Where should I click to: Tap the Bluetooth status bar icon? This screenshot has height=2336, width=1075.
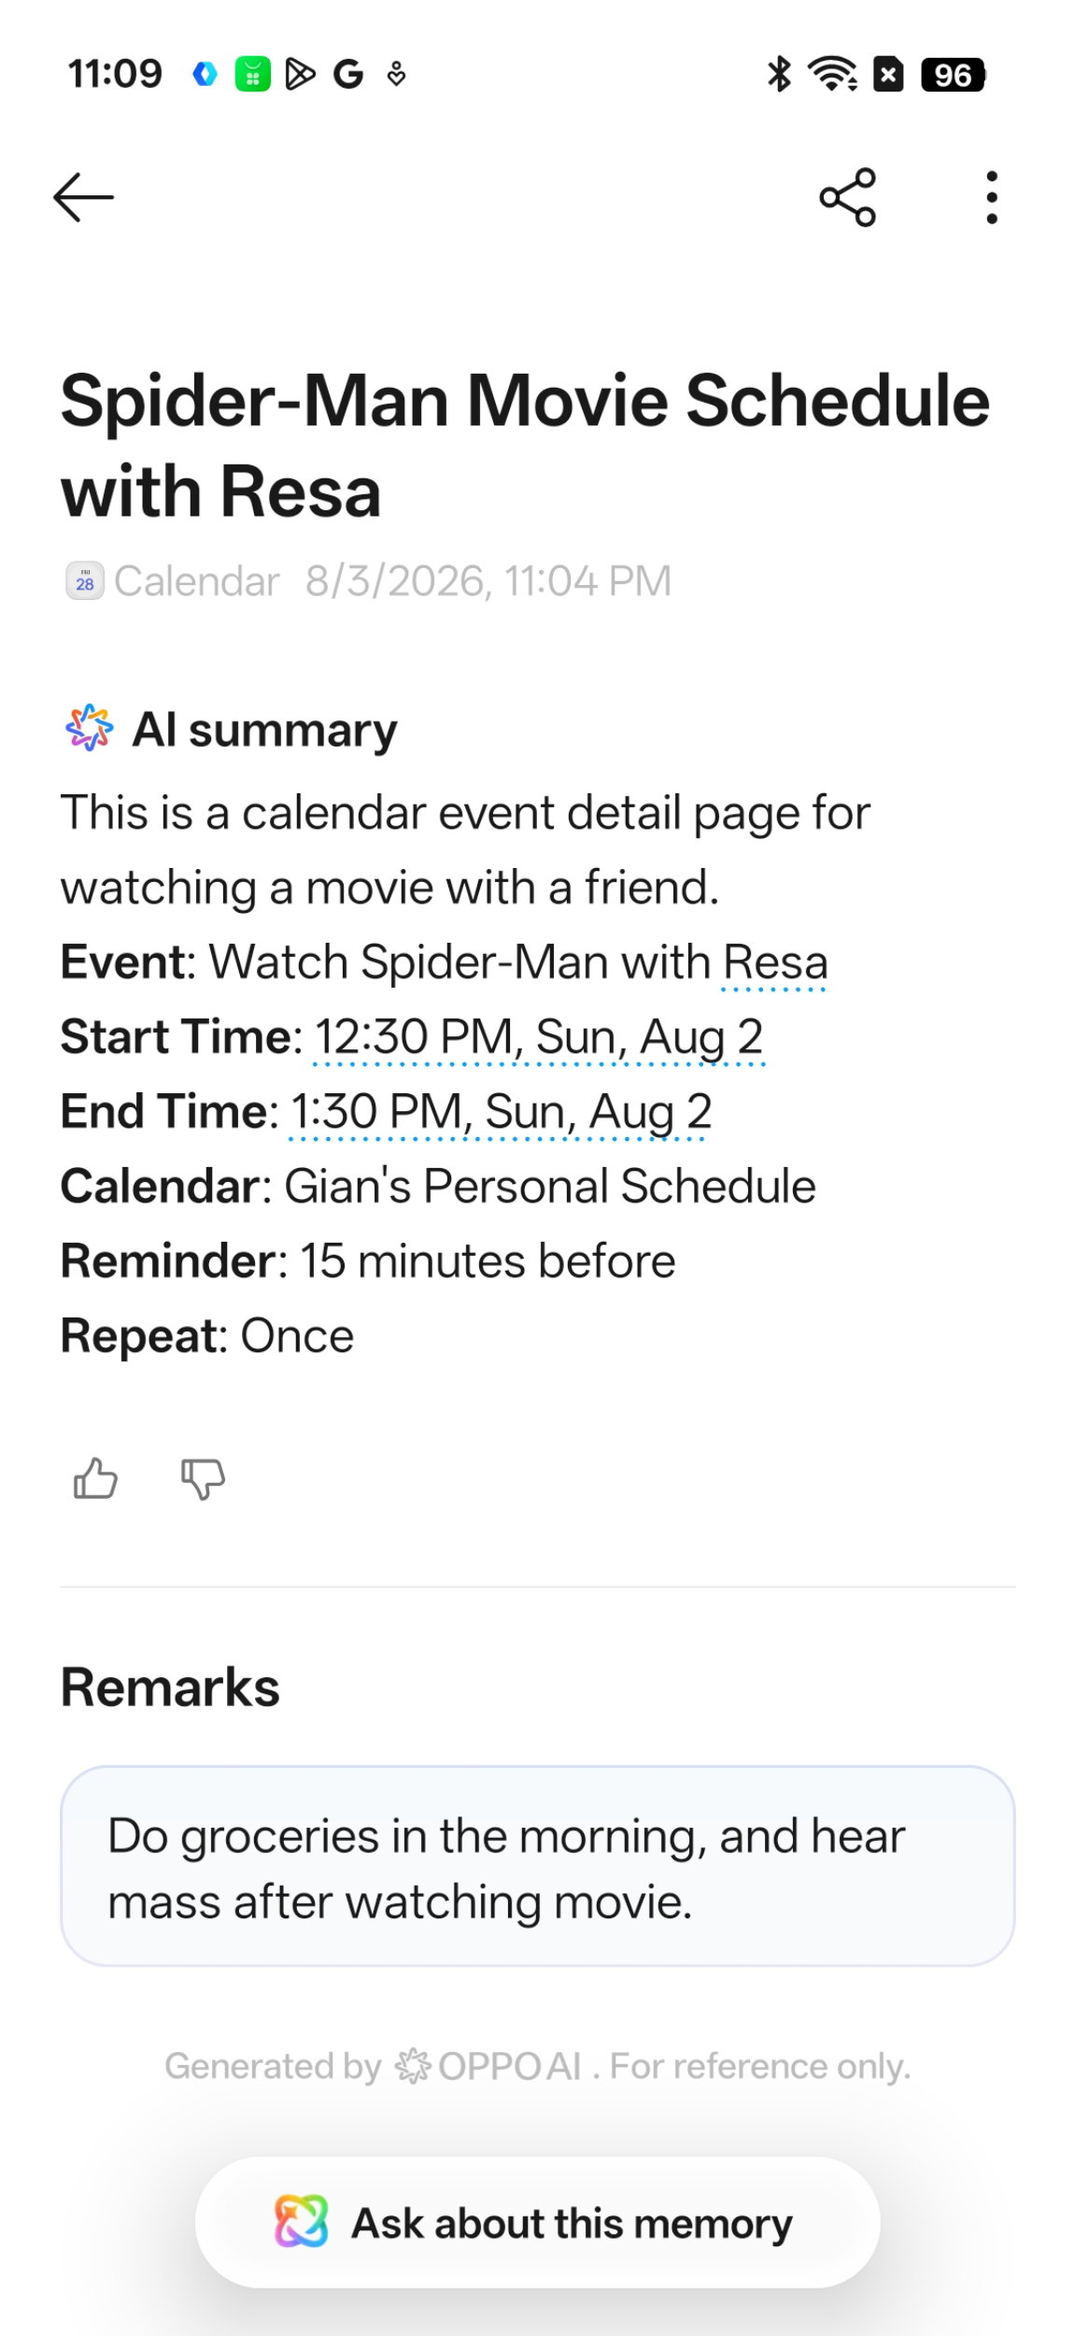click(779, 74)
